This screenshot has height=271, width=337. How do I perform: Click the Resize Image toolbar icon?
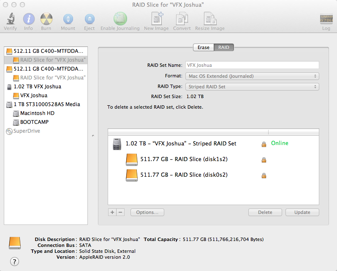coord(210,19)
